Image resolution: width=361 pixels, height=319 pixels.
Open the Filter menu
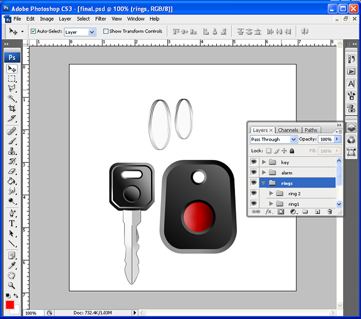coord(101,19)
